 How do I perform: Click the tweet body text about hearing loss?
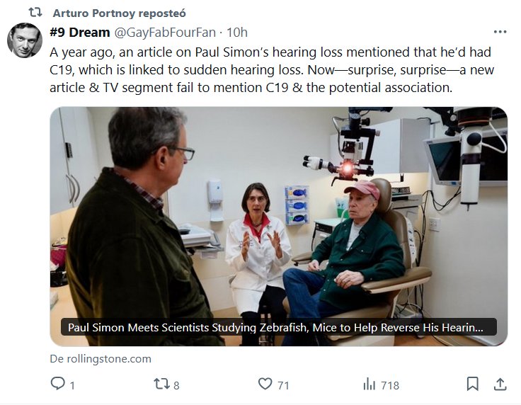pyautogui.click(x=269, y=70)
